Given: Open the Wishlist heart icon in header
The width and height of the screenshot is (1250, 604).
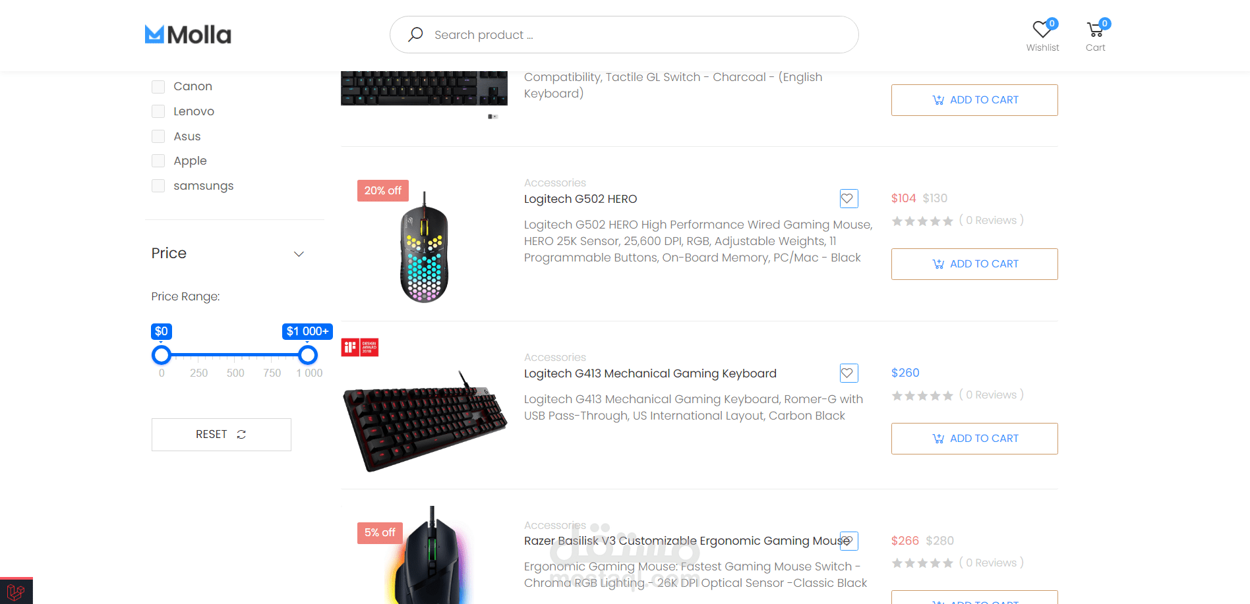Looking at the screenshot, I should coord(1042,30).
